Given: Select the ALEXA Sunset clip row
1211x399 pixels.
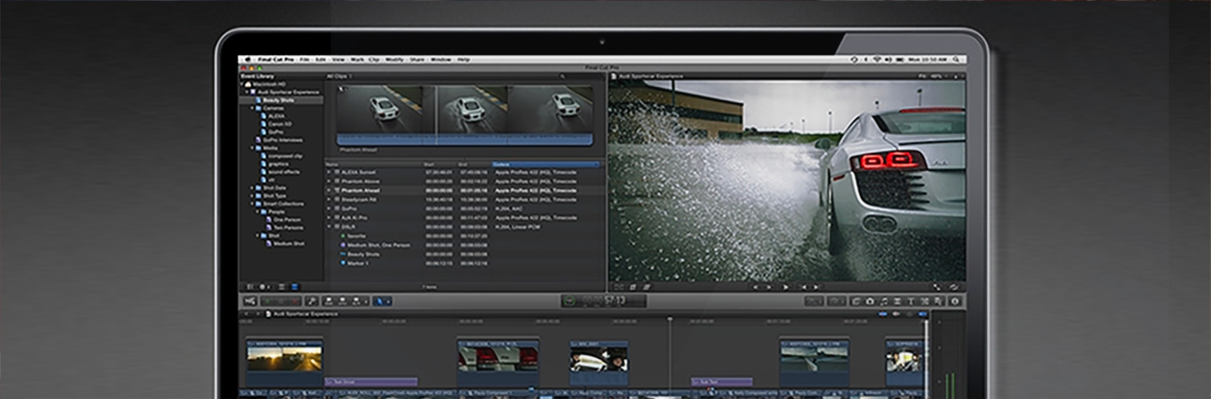Looking at the screenshot, I should [464, 172].
